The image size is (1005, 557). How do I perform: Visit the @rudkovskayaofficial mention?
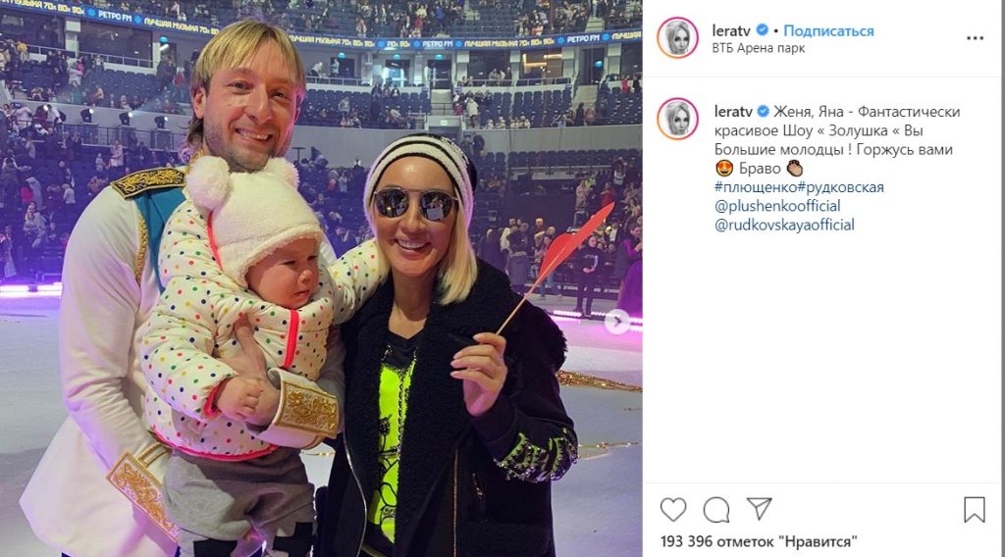784,225
